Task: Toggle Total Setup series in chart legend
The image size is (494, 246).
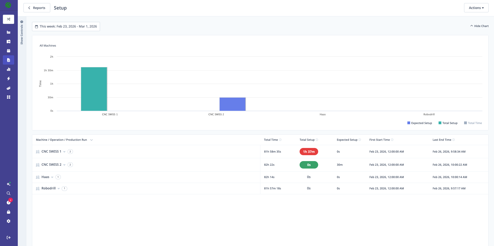Action: [x=448, y=123]
